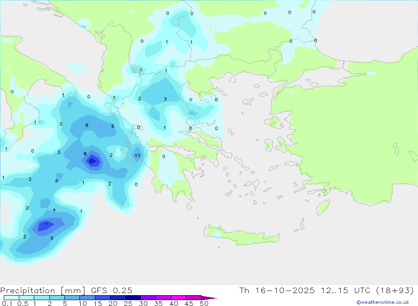This screenshot has width=418, height=306.
Task: Click the '4' precipitation value on map
Action: (54, 210)
